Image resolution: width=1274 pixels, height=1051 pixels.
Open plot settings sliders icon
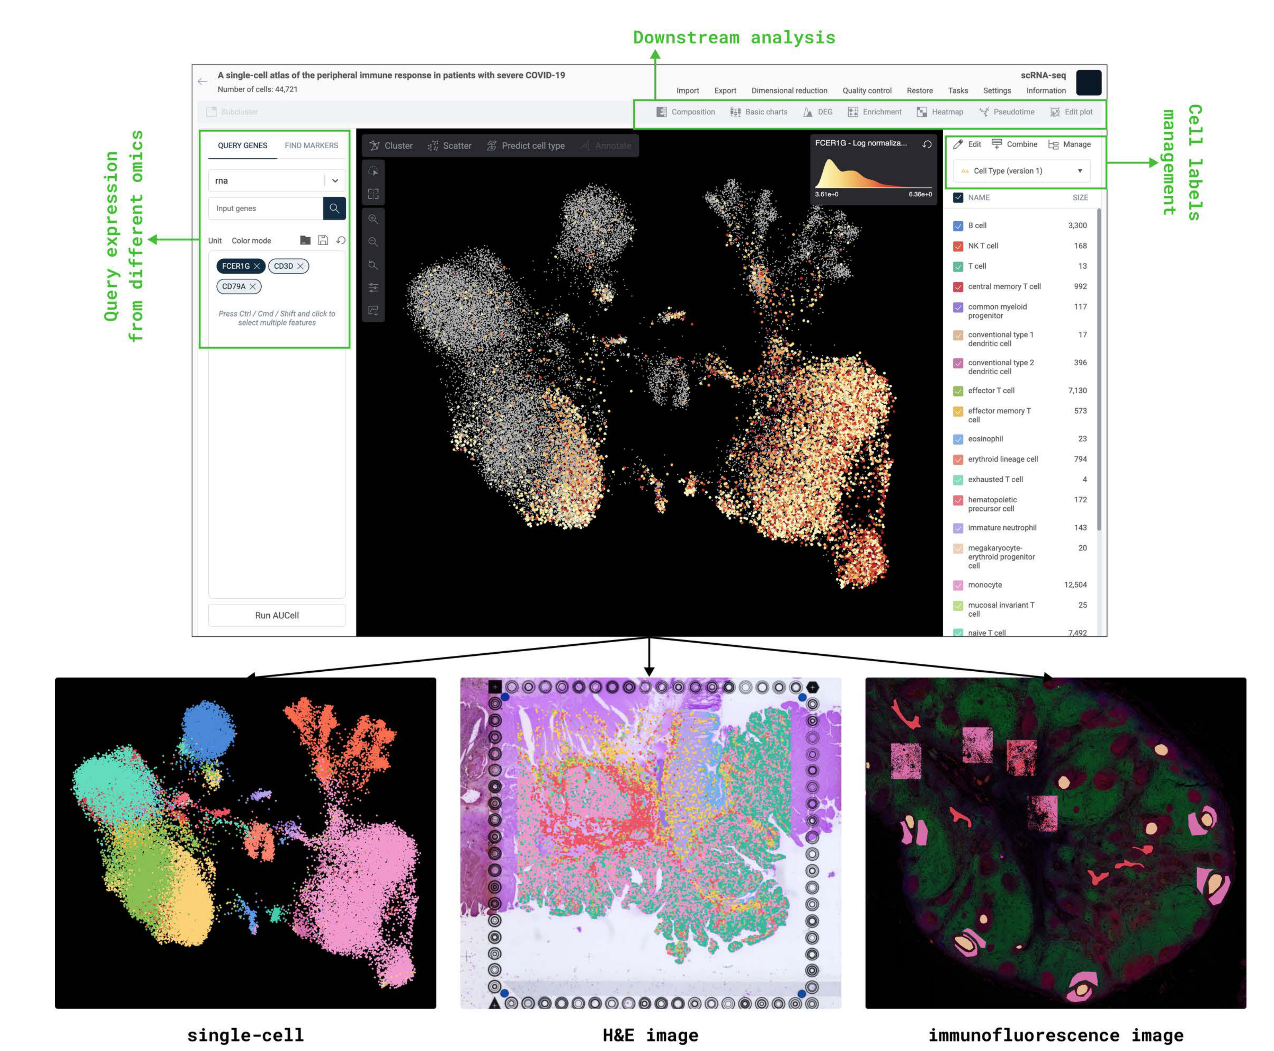tap(373, 288)
